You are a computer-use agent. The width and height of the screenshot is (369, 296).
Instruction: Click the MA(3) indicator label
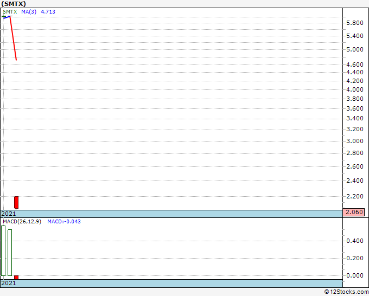pyautogui.click(x=29, y=11)
